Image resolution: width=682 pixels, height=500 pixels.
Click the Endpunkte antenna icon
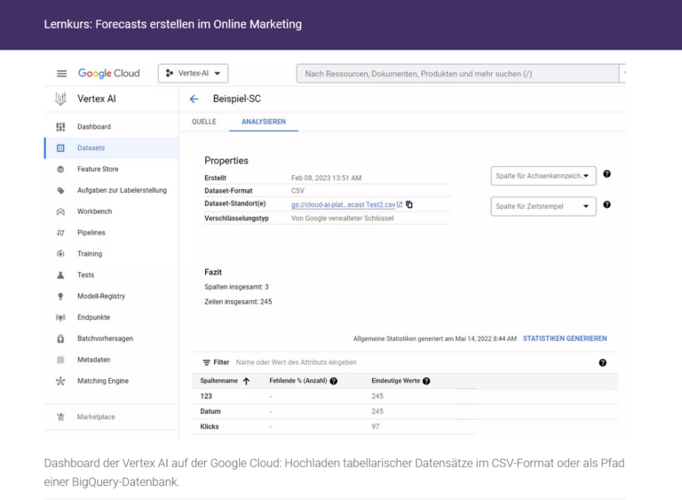pos(60,317)
